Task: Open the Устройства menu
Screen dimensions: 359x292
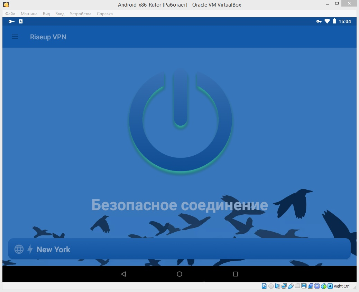Action: coord(81,14)
